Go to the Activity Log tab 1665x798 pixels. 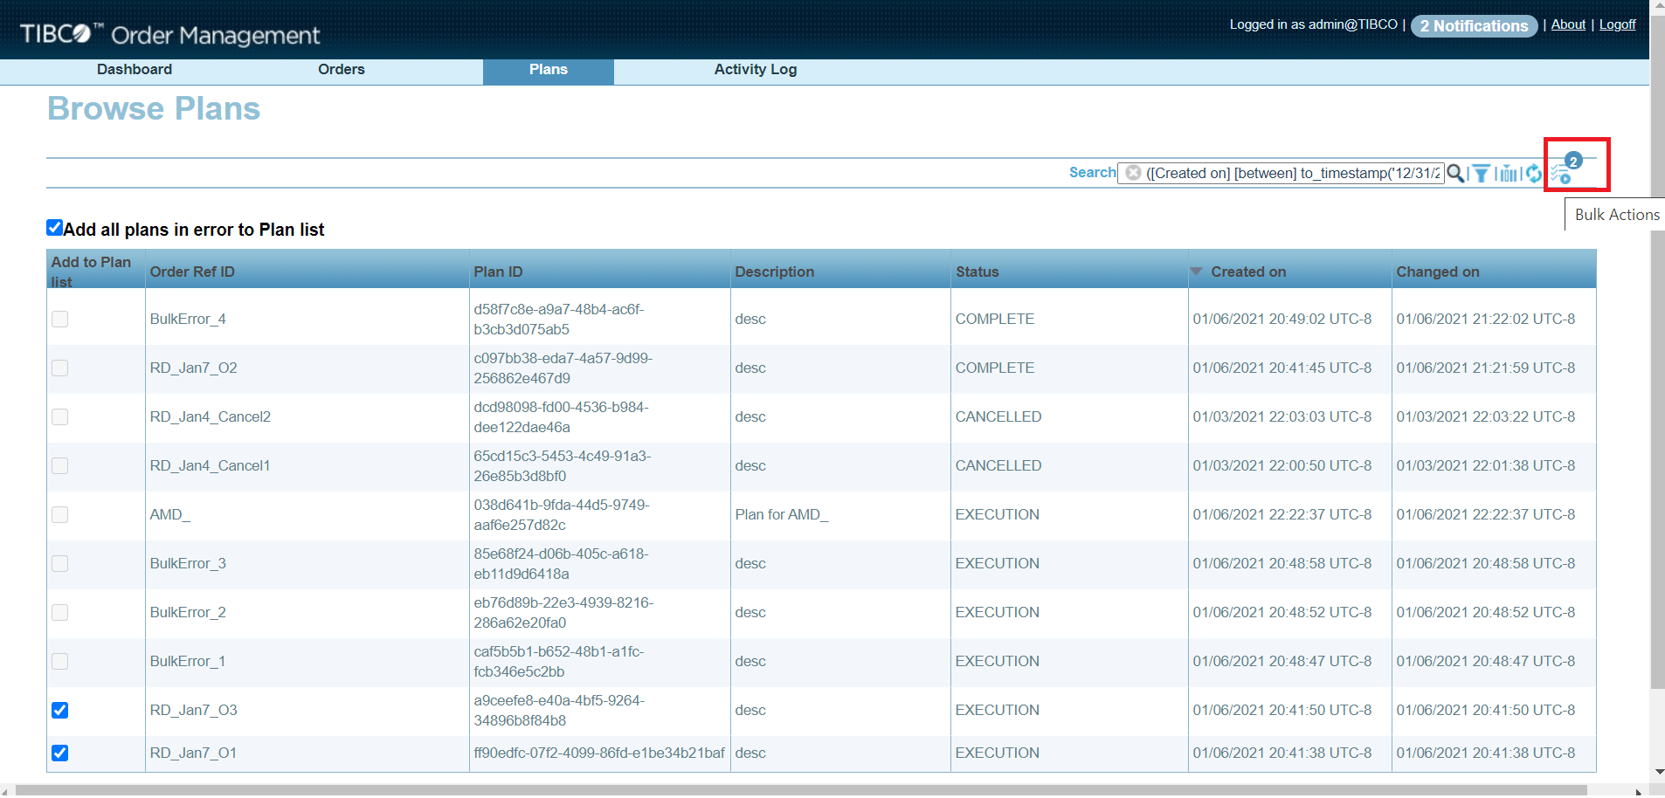[x=755, y=70]
